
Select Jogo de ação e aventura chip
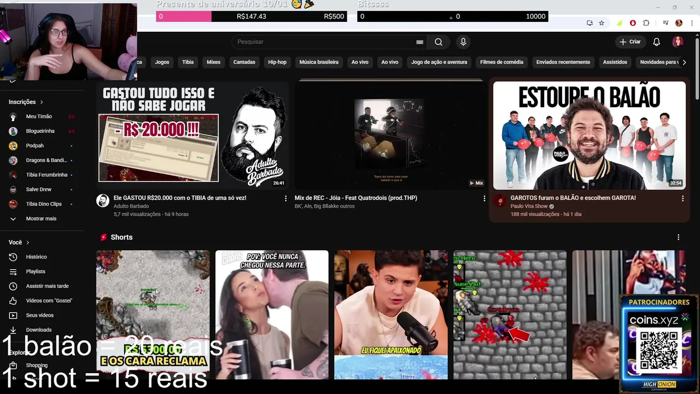click(x=439, y=62)
